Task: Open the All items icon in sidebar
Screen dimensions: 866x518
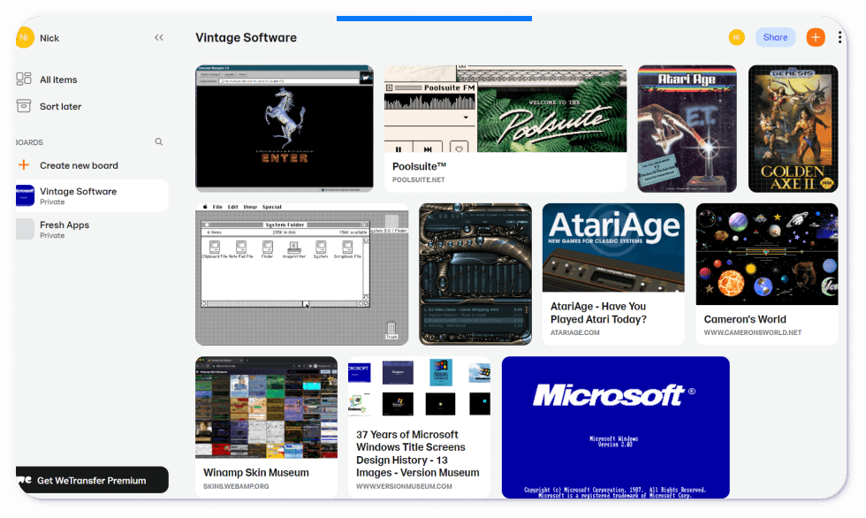Action: click(24, 79)
